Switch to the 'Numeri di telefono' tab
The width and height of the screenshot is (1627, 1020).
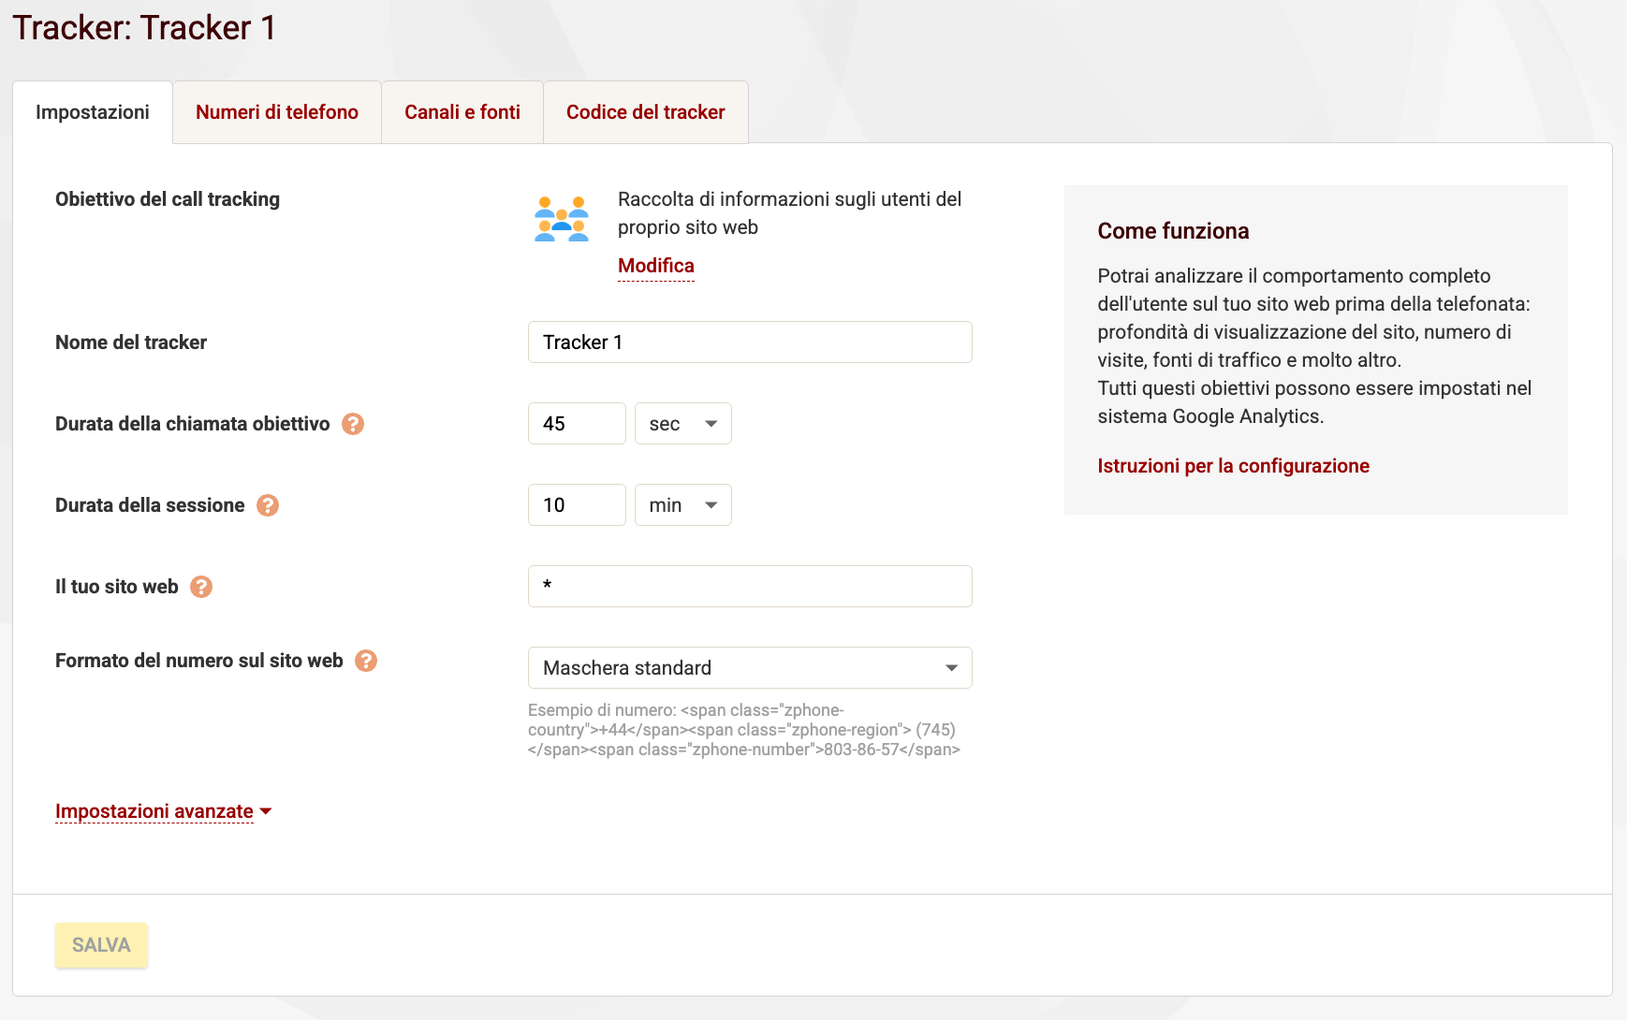click(276, 111)
